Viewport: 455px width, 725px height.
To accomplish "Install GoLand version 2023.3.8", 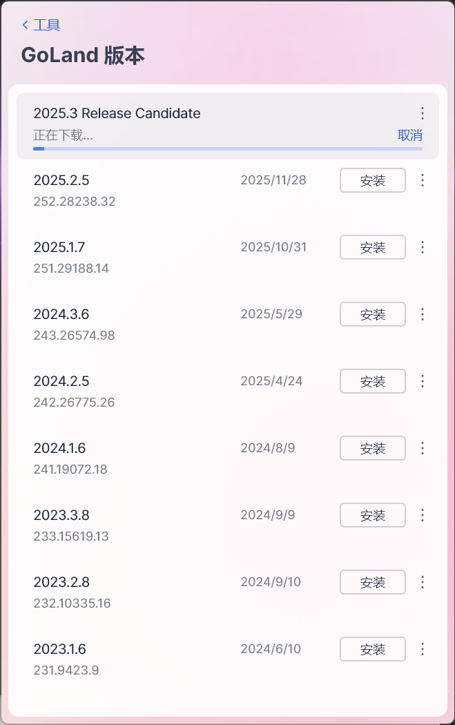I will coord(372,516).
